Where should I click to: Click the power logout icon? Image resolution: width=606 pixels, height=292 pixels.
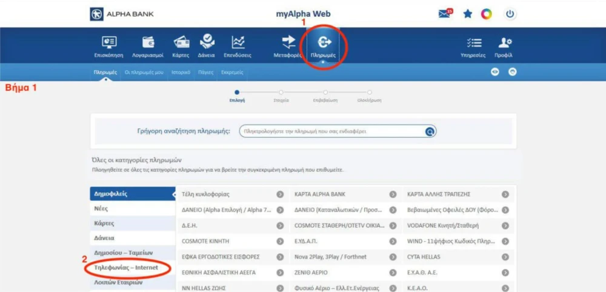(x=510, y=15)
